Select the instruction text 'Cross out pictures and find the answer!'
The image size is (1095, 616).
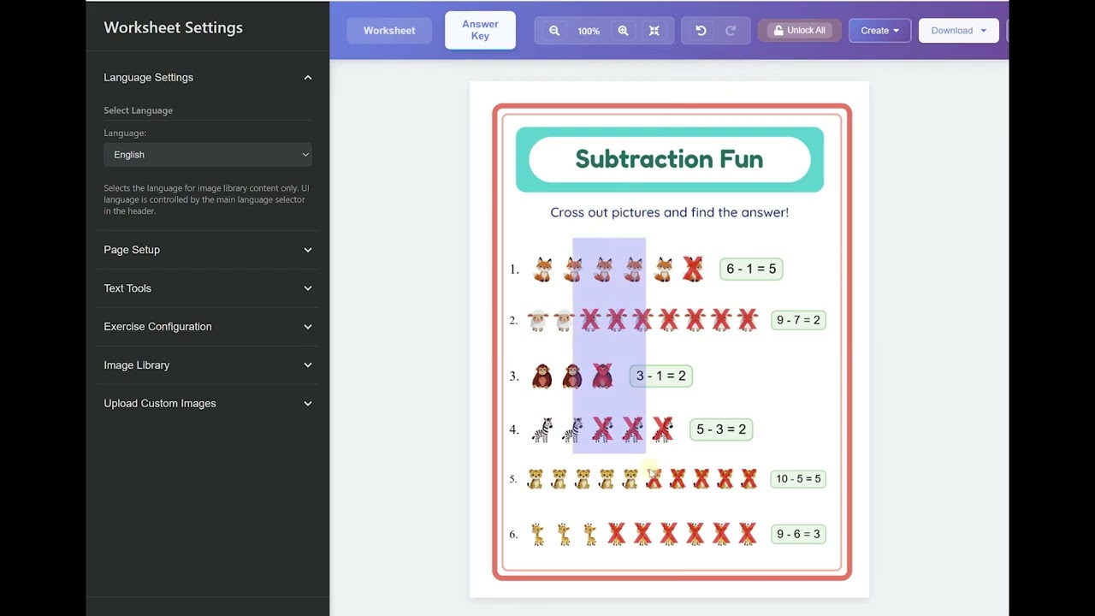point(669,212)
